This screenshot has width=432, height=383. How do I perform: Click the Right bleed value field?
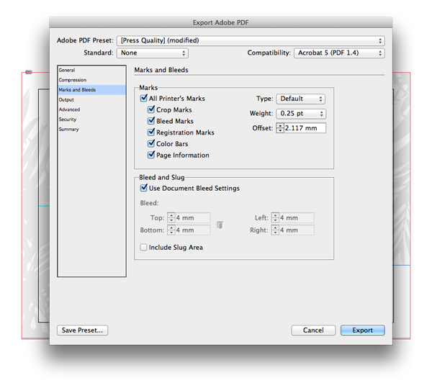297,230
